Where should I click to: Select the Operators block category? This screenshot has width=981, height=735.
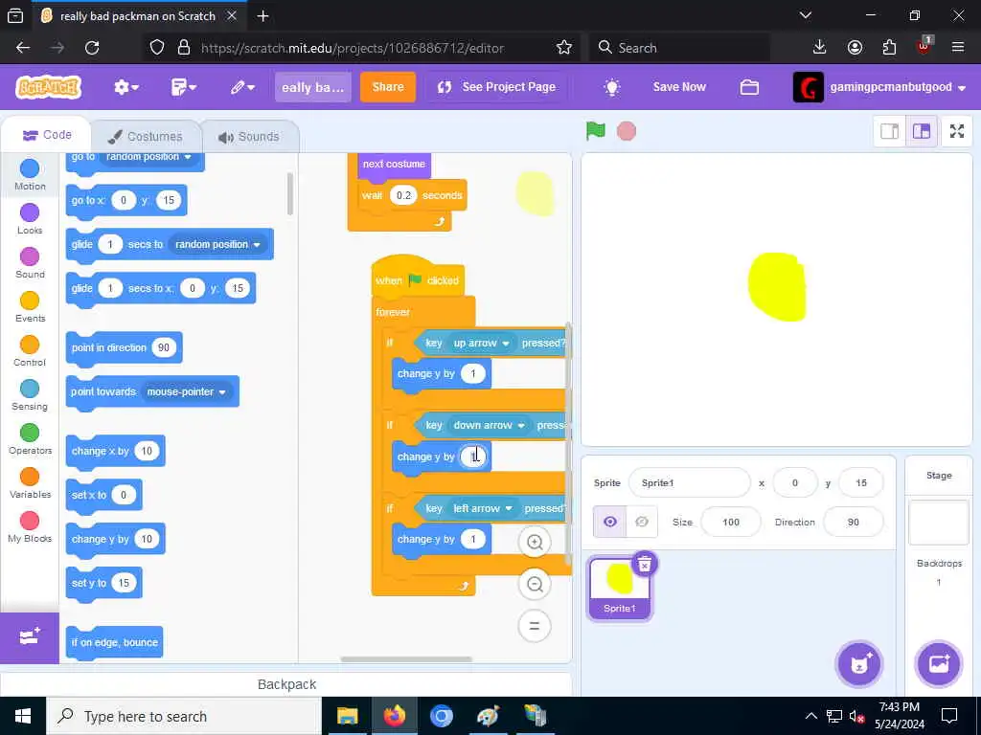[x=30, y=438]
